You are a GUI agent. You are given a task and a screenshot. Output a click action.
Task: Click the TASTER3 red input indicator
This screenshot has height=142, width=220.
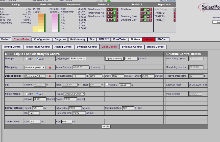point(175,16)
